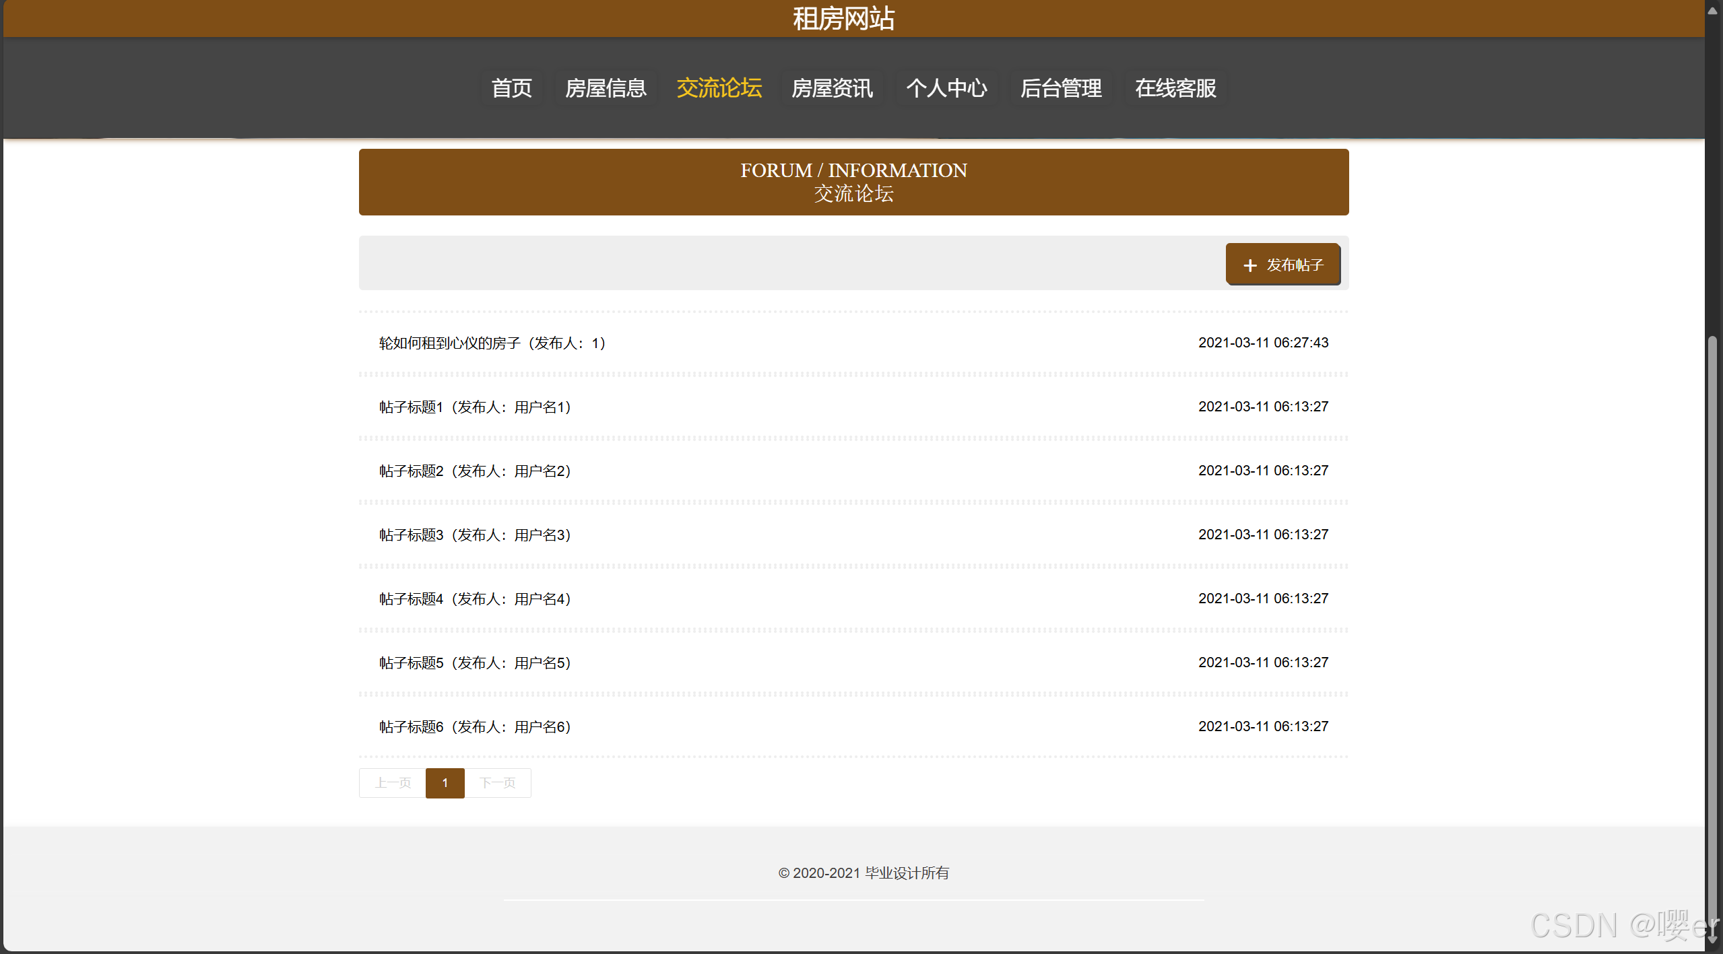Open post 帖子标题1 by 用户名1

coord(474,407)
